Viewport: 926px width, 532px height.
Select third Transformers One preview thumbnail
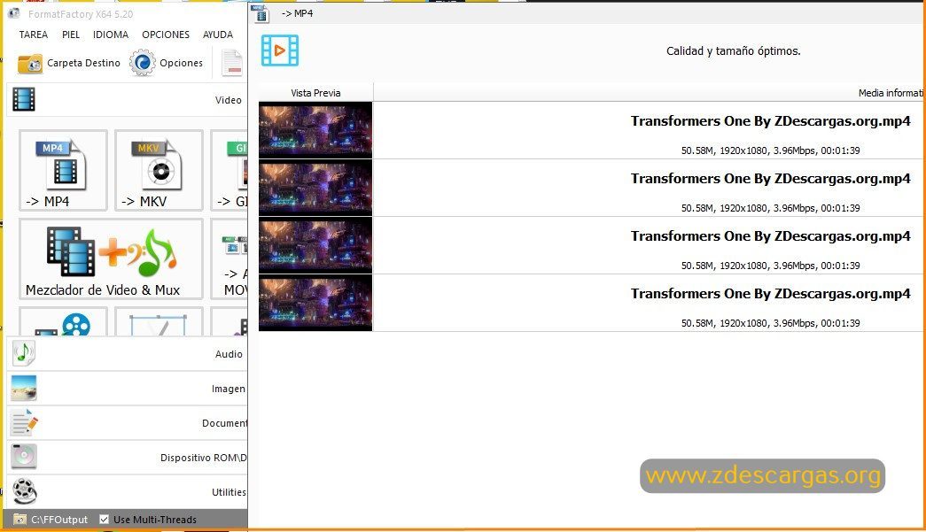[315, 245]
